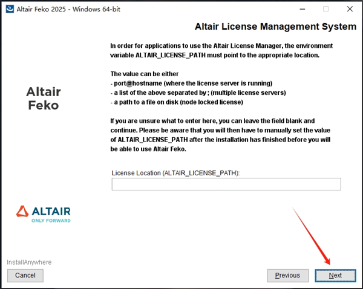
Task: Click the ONLY FORWARD tagline
Action: [51, 221]
